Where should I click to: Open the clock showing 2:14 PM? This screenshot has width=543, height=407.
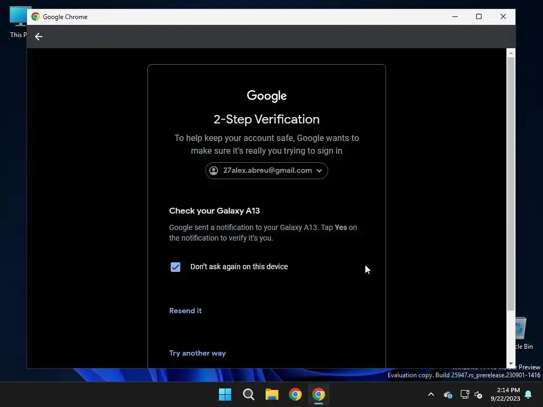505,394
